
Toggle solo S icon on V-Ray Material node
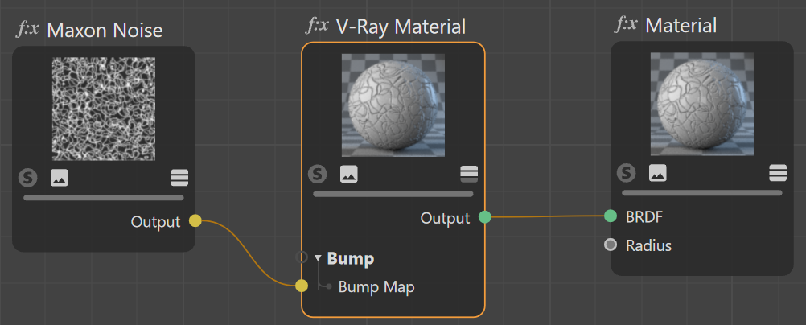click(317, 174)
